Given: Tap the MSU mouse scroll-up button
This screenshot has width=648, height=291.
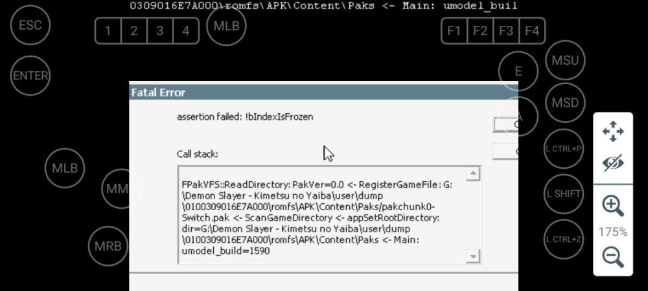Looking at the screenshot, I should (565, 61).
